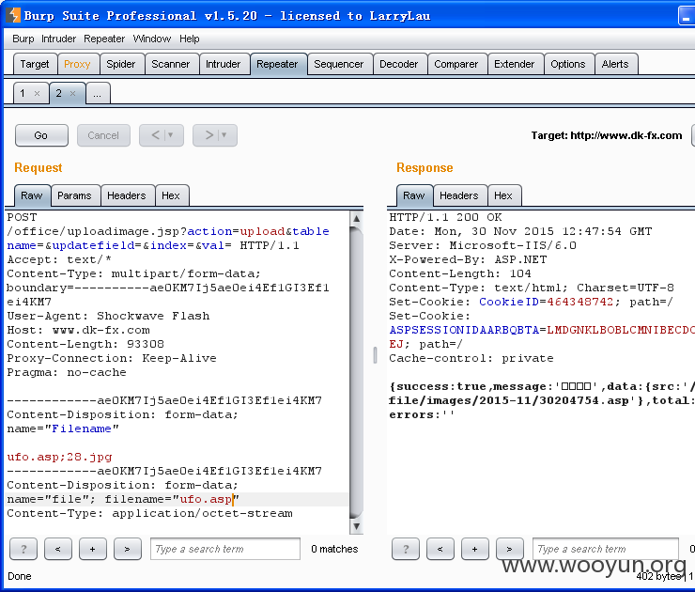Click the request search help ? button

[x=23, y=549]
